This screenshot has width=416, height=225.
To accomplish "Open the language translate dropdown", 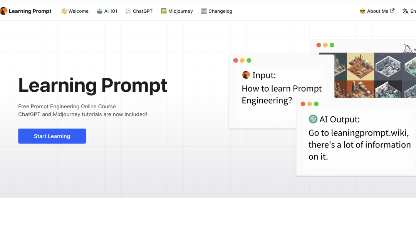I will 409,11.
